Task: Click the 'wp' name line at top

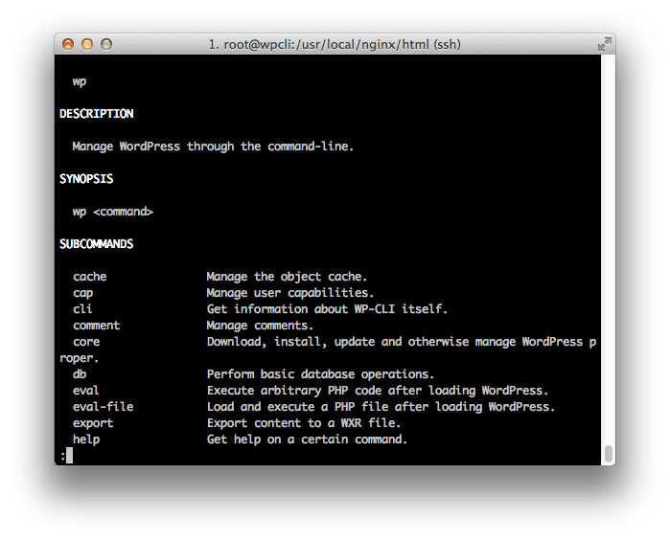Action: tap(80, 81)
